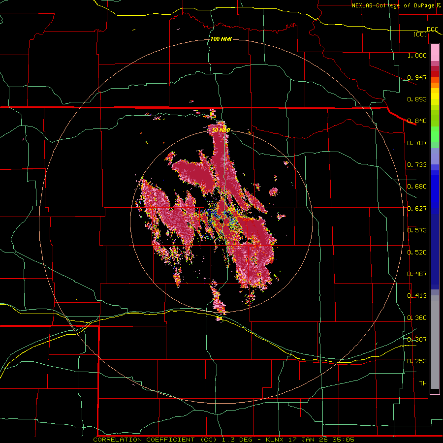Click the NEXLAB-College of DuPage credit text
This screenshot has width=443, height=443.
click(x=396, y=5)
